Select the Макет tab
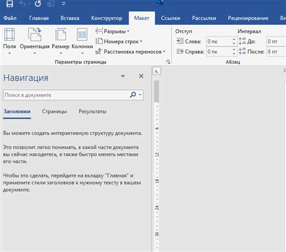Viewport: 286px width, 252px height. pyautogui.click(x=142, y=18)
